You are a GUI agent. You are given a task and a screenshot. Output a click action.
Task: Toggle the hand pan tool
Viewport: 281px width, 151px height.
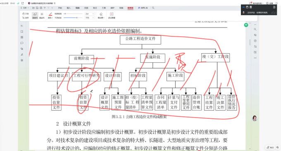pyautogui.click(x=26, y=14)
